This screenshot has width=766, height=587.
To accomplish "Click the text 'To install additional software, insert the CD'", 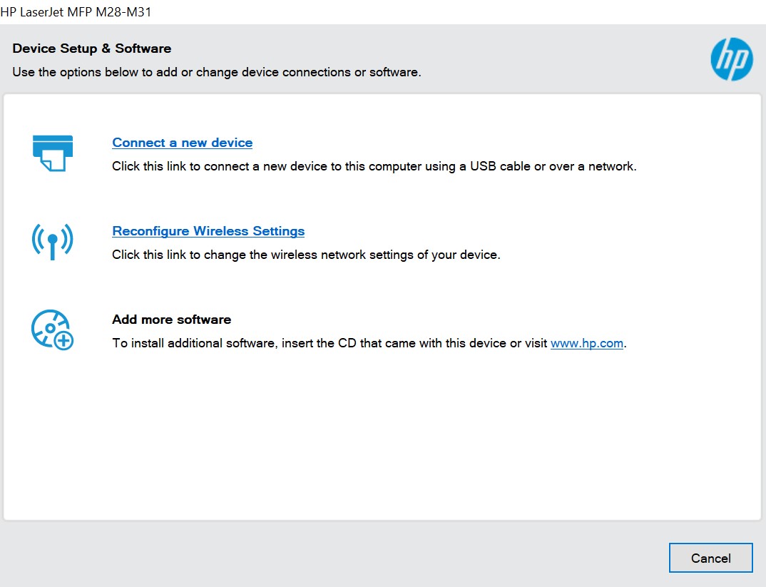I will 234,343.
